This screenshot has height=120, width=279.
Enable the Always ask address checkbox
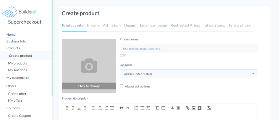tap(121, 86)
